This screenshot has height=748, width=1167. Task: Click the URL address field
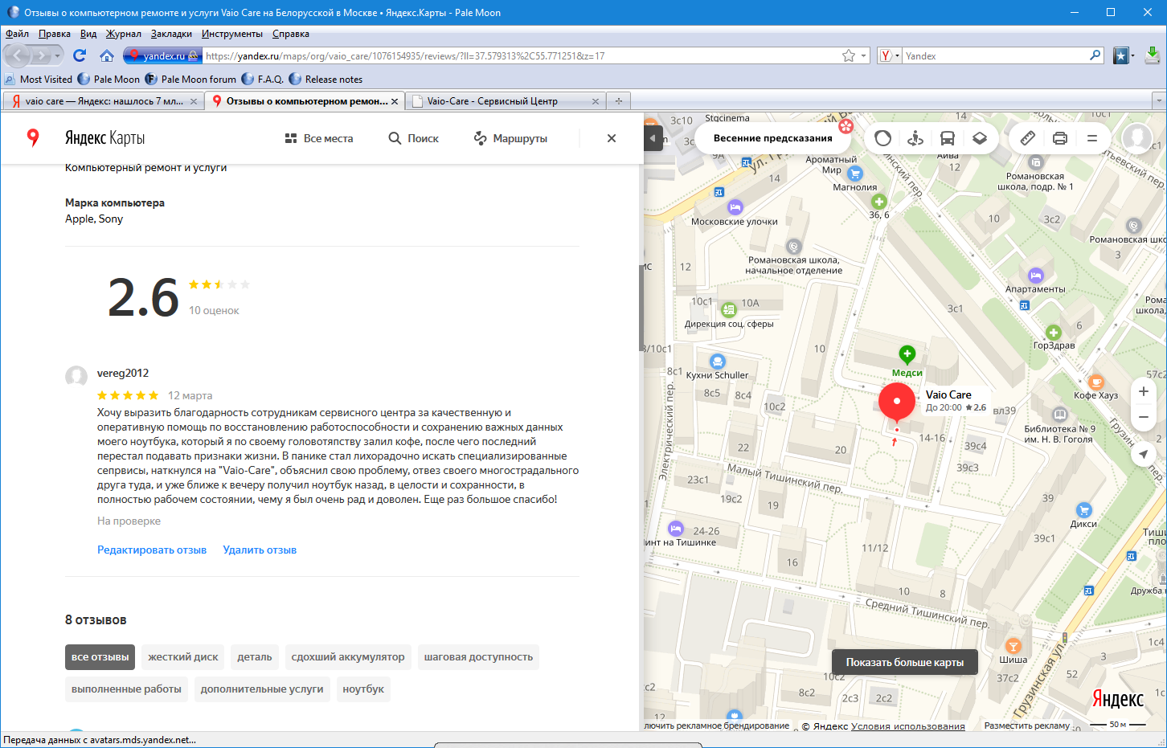pos(520,55)
